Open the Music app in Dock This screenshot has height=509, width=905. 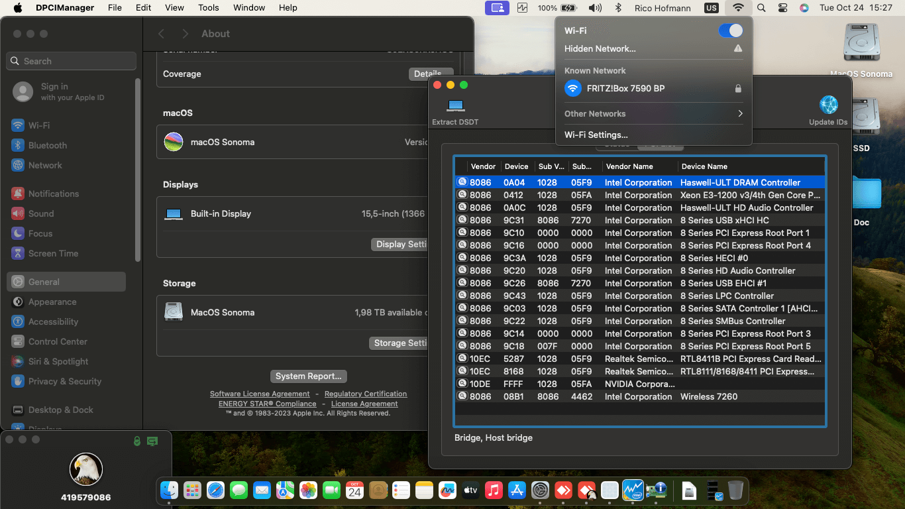click(x=492, y=490)
